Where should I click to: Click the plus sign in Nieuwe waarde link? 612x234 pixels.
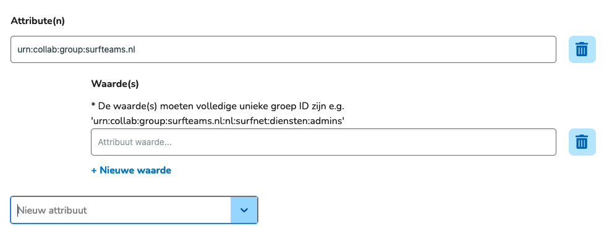(94, 170)
